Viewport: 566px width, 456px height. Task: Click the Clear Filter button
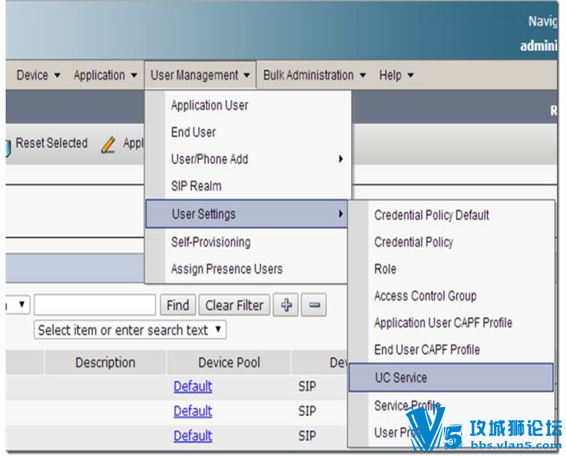[234, 305]
